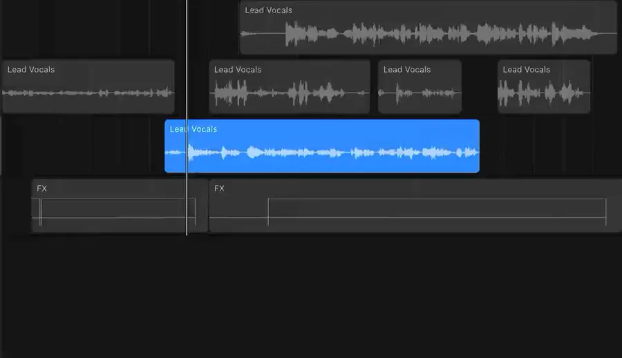622x358 pixels.
Task: Select the shorter FX region on the left
Action: point(119,205)
